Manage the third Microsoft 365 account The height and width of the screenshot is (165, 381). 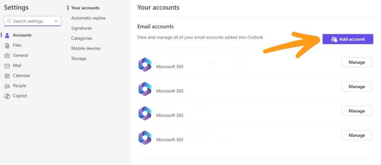(357, 111)
